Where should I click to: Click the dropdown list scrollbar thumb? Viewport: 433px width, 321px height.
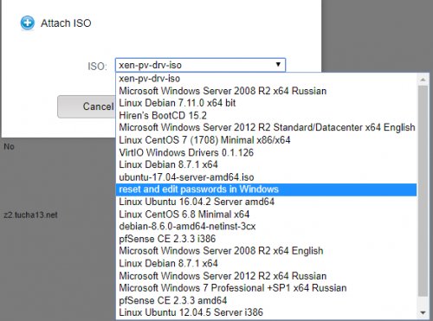click(x=423, y=190)
